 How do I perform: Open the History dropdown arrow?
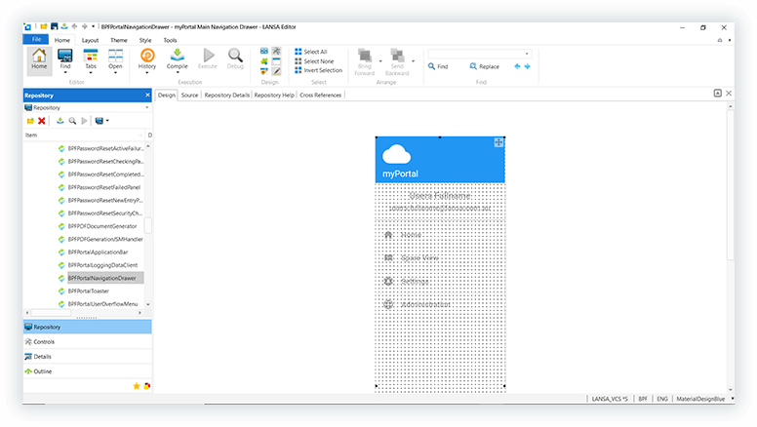pyautogui.click(x=147, y=73)
